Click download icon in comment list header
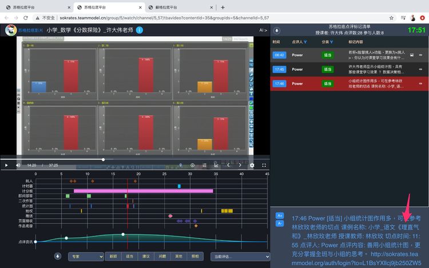Image resolution: width=429 pixels, height=268 pixels. pyautogui.click(x=277, y=30)
